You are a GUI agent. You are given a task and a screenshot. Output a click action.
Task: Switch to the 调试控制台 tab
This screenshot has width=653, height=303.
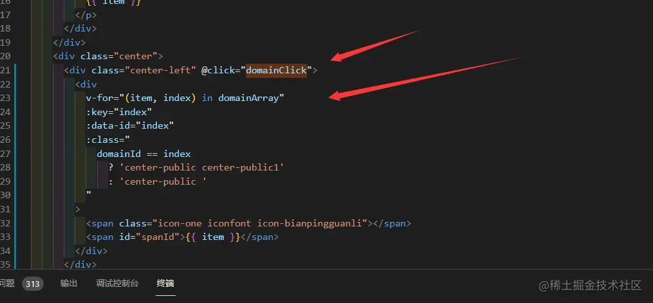(117, 284)
